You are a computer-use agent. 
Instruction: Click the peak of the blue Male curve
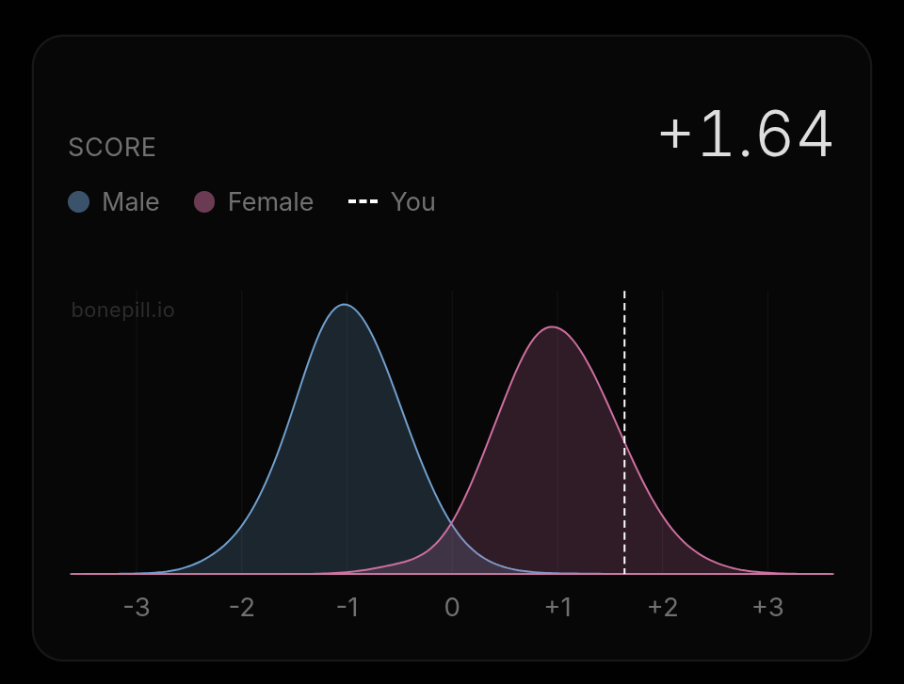pos(345,304)
